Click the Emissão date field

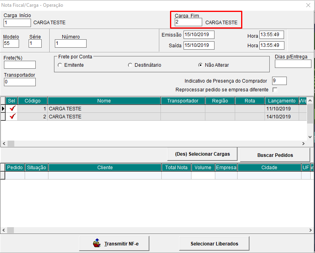(199, 35)
